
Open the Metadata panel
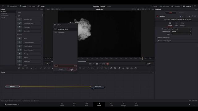coord(176,6)
